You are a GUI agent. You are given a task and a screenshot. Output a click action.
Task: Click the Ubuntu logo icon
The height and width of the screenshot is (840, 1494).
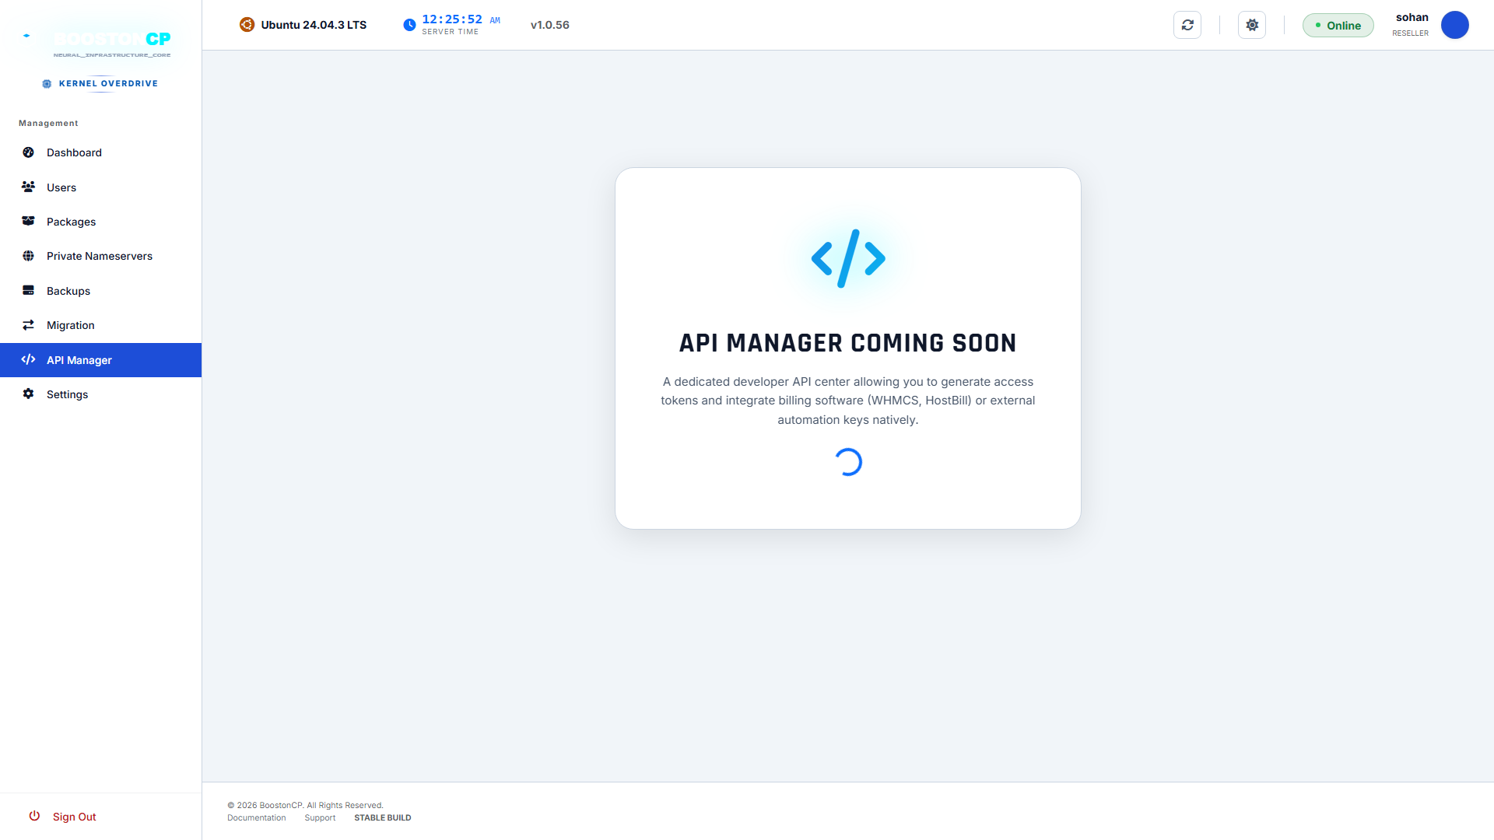pyautogui.click(x=247, y=25)
